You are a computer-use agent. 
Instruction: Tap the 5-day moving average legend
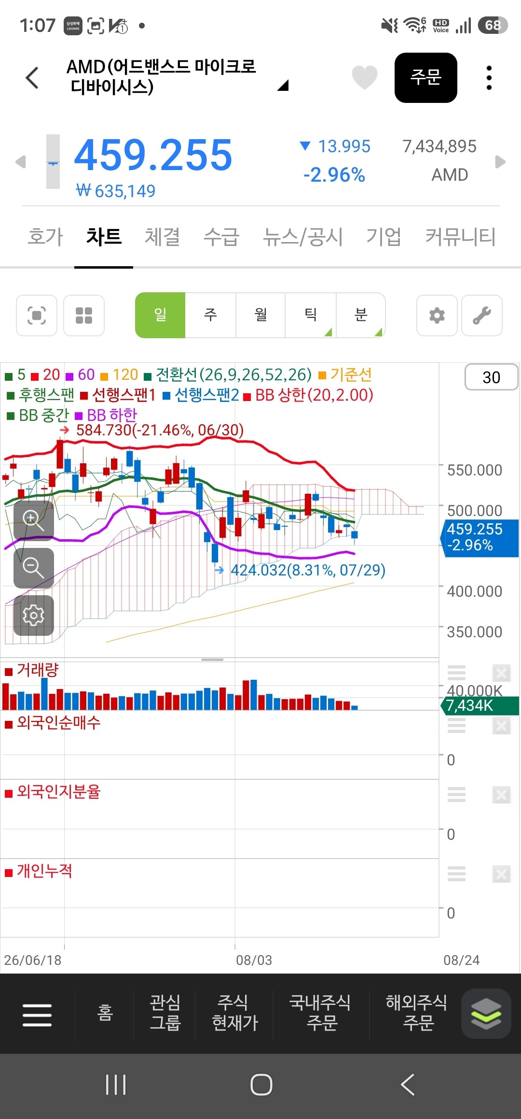15,375
